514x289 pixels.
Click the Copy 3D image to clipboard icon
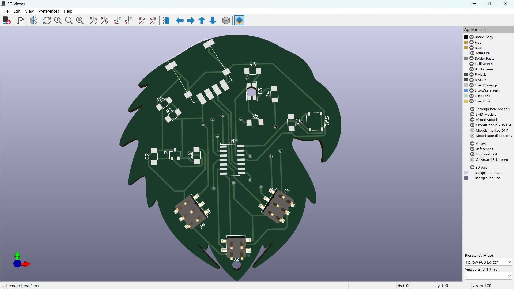(x=20, y=21)
